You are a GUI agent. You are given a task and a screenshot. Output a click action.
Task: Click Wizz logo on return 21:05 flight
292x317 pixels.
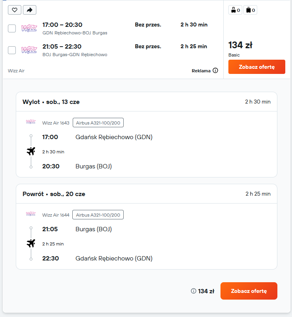29,50
